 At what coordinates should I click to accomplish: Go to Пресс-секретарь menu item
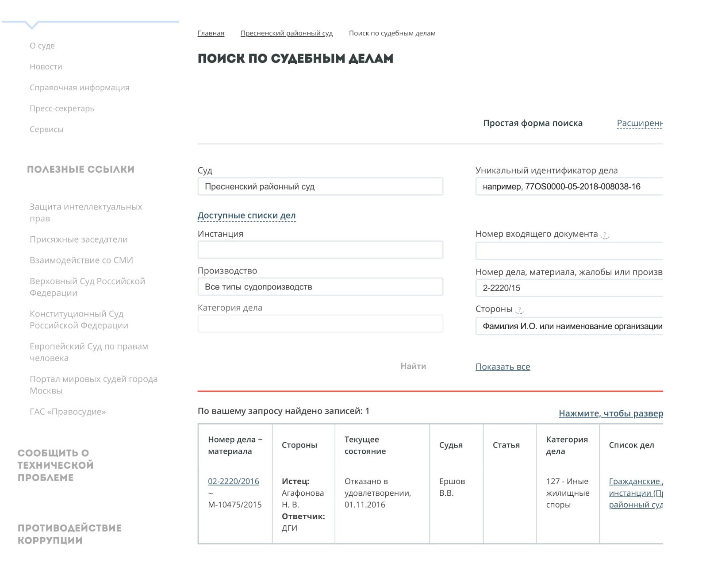tap(62, 108)
